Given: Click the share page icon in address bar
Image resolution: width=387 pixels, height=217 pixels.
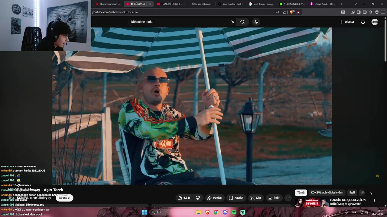Looking at the screenshot, I should pyautogui.click(x=284, y=12).
